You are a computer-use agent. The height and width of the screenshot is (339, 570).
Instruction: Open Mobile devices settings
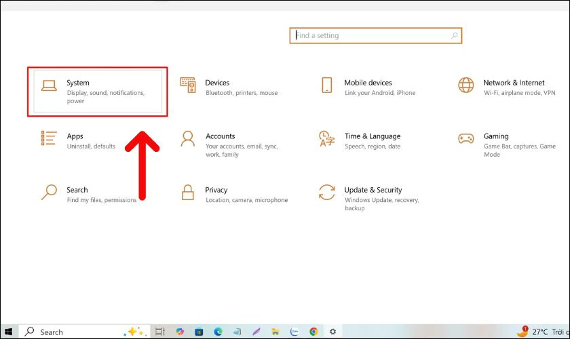pos(368,87)
